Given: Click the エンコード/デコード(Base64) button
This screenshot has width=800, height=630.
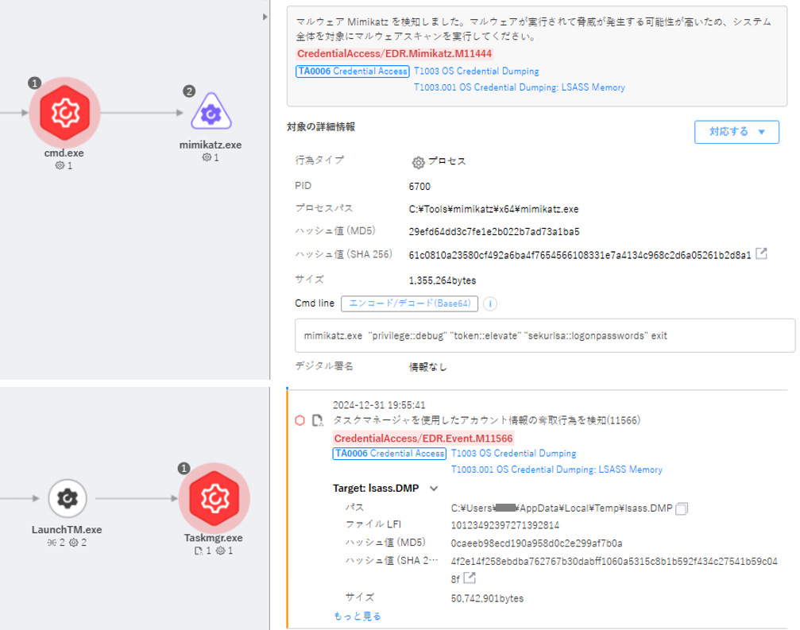Looking at the screenshot, I should [410, 303].
